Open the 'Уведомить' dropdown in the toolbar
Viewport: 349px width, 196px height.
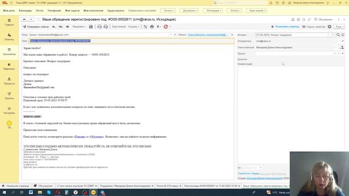(x=79, y=27)
